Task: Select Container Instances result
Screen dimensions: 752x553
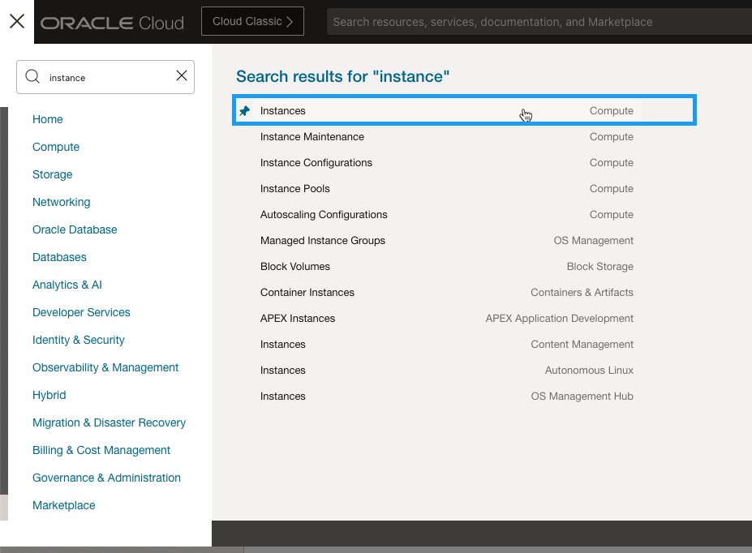Action: [x=307, y=293]
